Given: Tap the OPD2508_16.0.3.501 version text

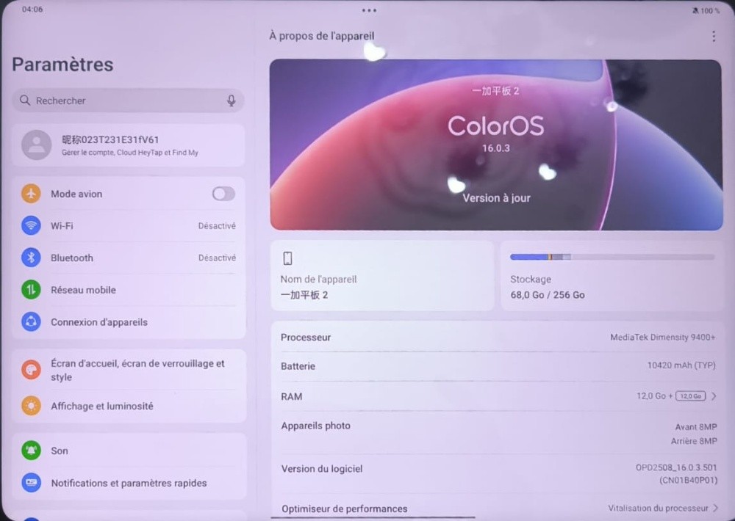Looking at the screenshot, I should click(x=676, y=467).
